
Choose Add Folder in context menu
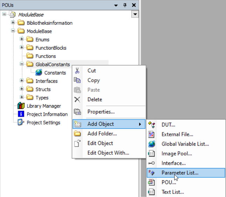click(x=102, y=133)
